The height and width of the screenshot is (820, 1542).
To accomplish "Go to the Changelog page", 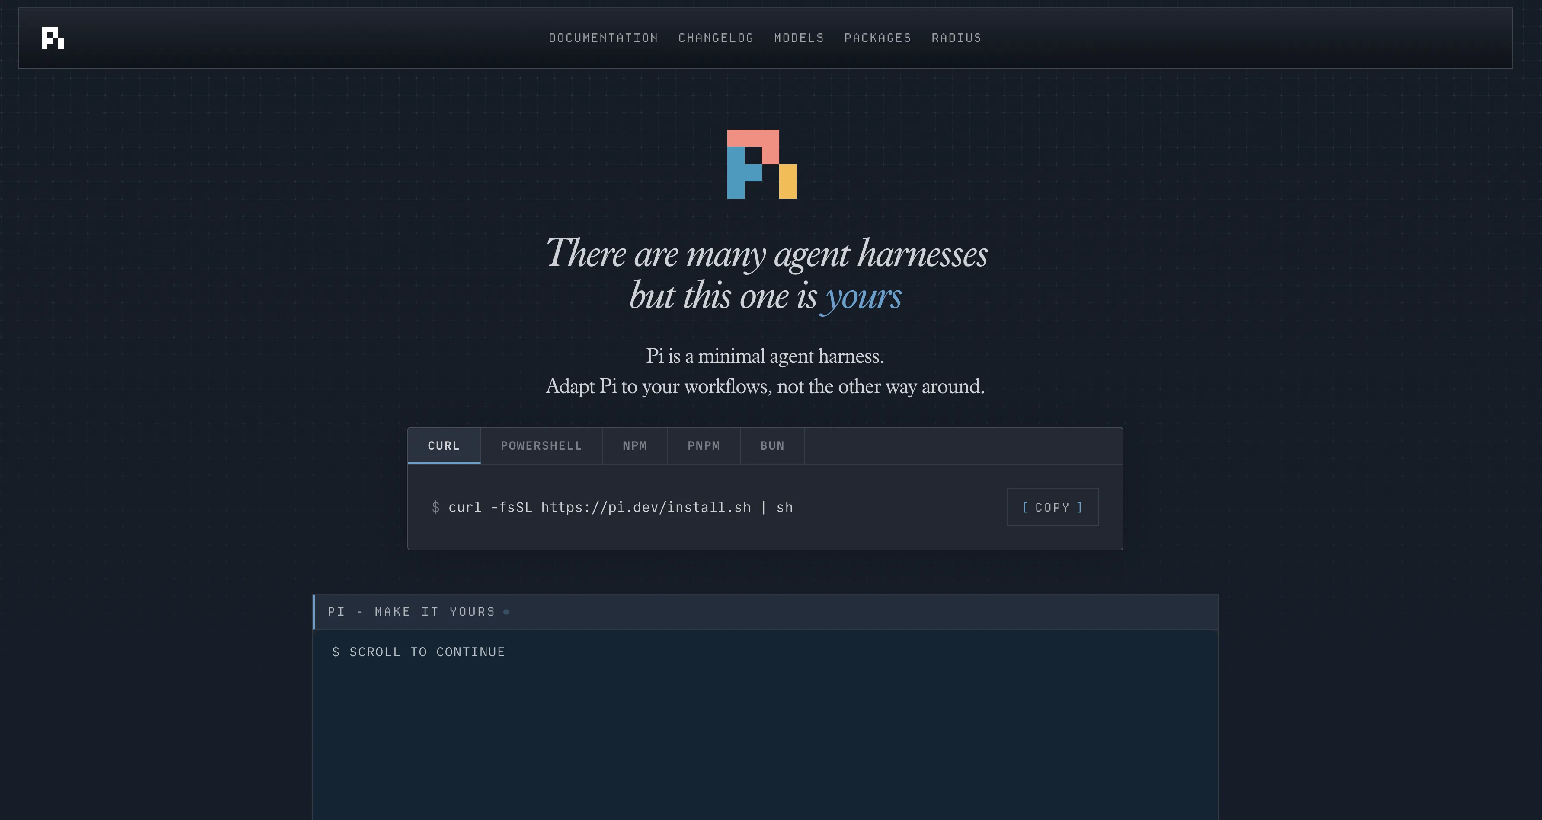I will (x=716, y=38).
